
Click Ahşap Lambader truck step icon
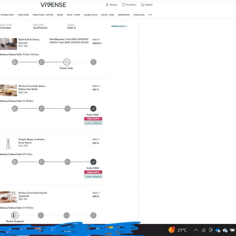(67, 162)
